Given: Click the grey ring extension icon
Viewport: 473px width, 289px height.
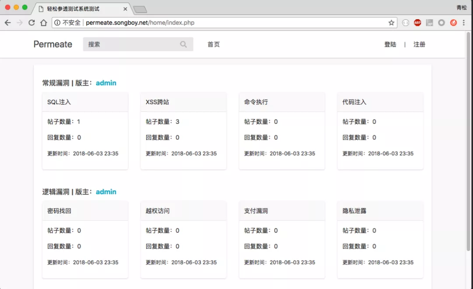Looking at the screenshot, I should pyautogui.click(x=441, y=23).
